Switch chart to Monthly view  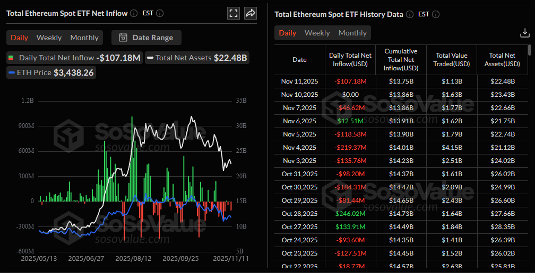click(84, 38)
